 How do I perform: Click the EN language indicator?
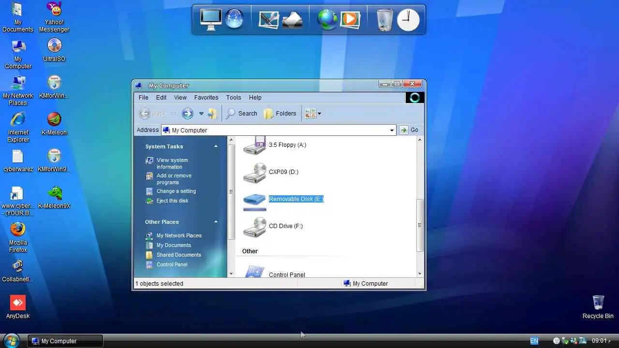534,341
